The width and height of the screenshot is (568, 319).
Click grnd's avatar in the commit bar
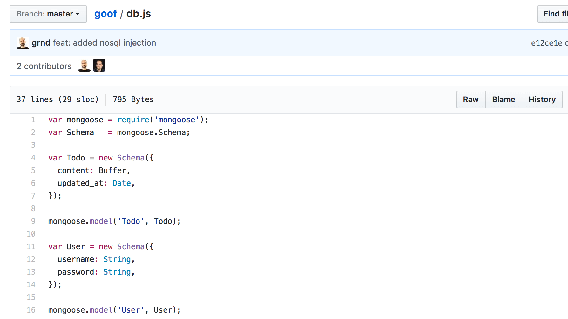[23, 43]
